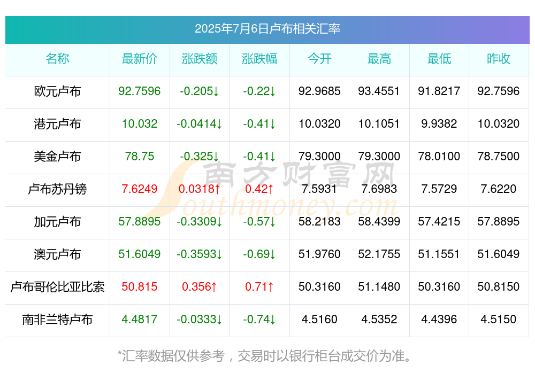This screenshot has height=373, width=535.
Task: Click low value 7.5729
Action: [439, 189]
